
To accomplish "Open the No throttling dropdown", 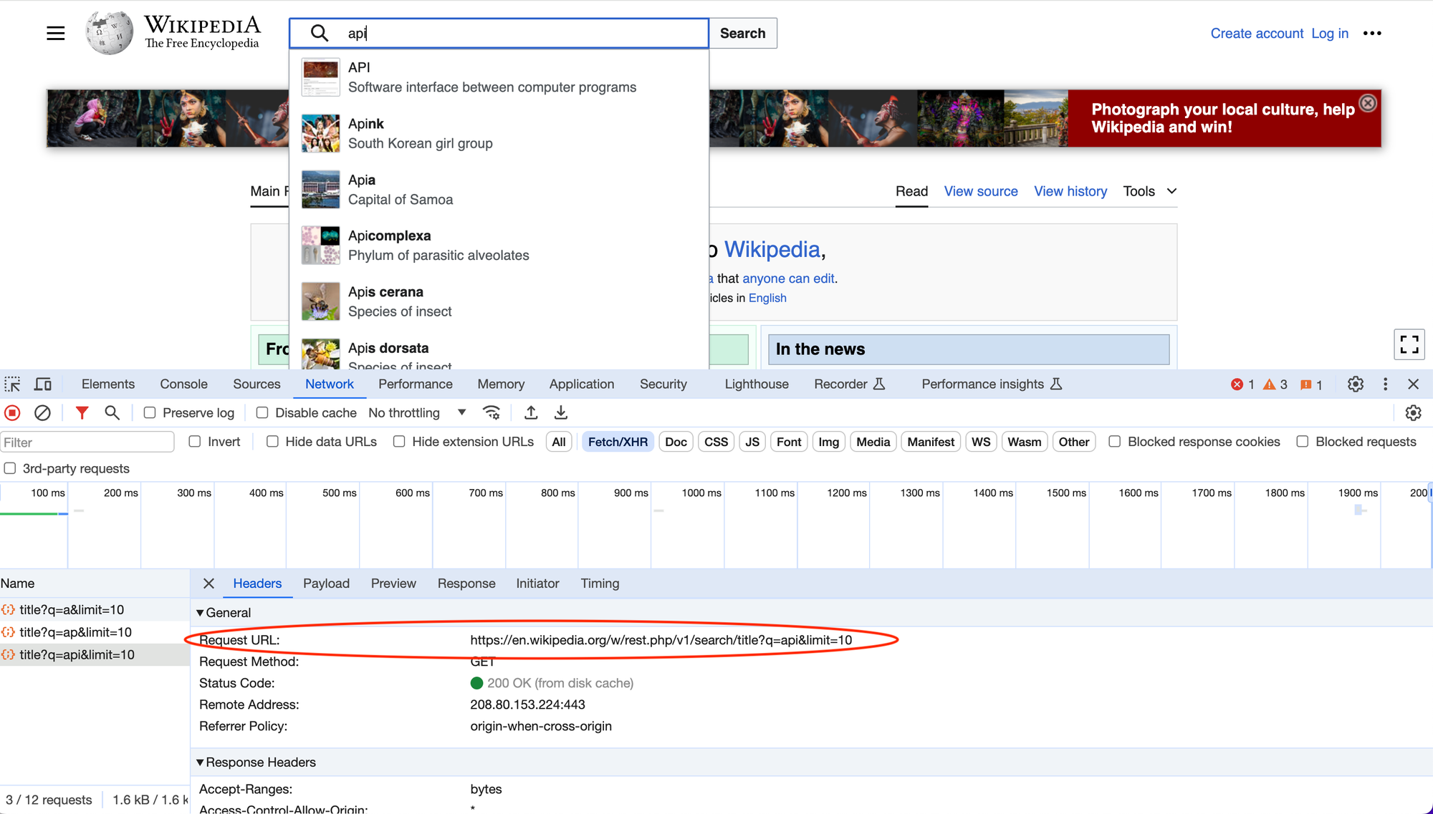I will point(417,413).
